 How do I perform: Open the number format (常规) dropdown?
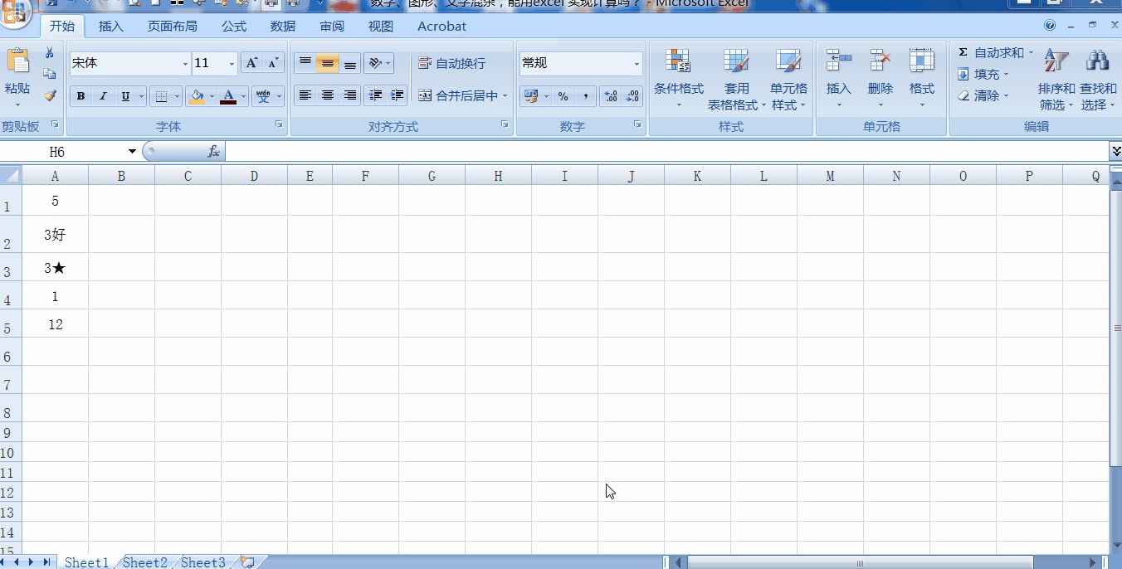click(637, 63)
